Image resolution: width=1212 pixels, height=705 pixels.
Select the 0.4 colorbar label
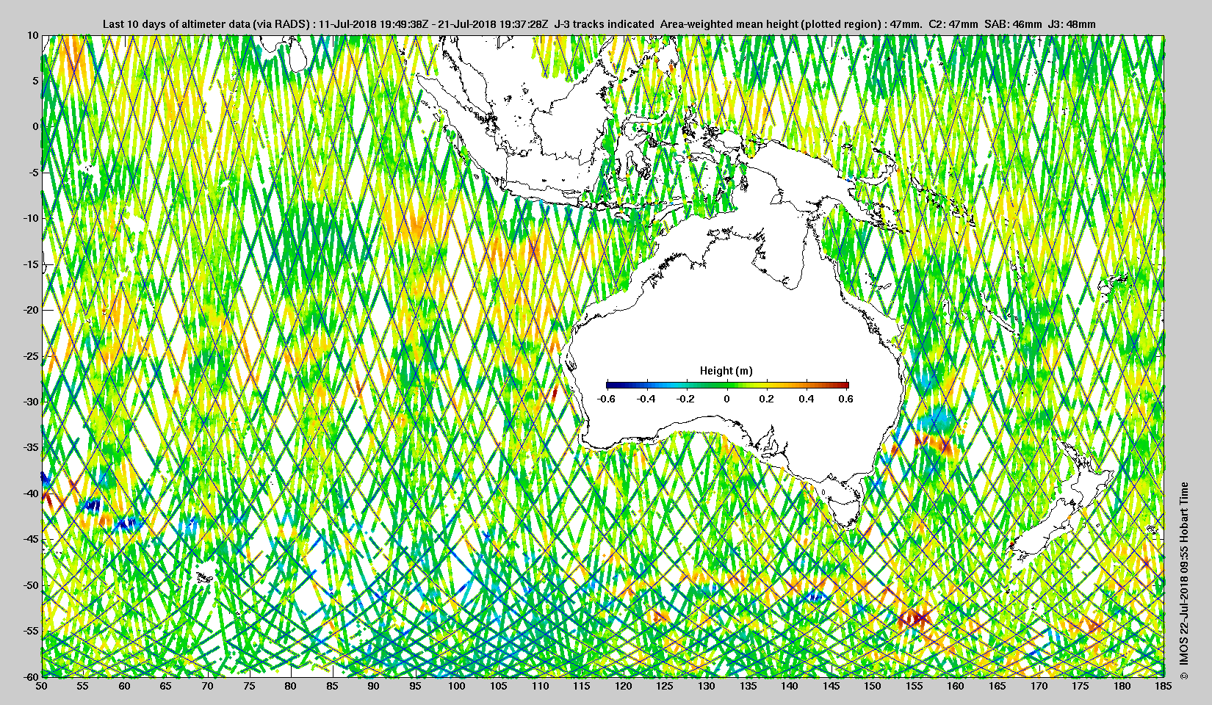click(x=807, y=399)
